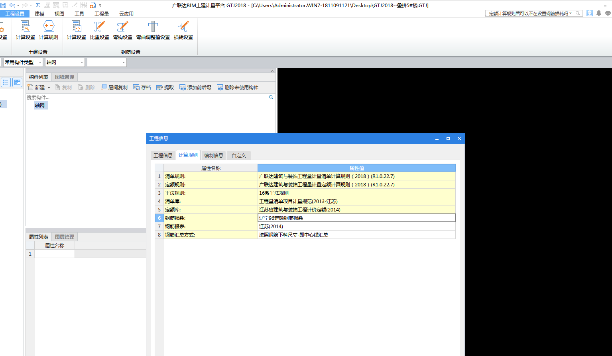
Task: Click the 钢筋报表 value 江苏(2014)
Action: [356, 226]
